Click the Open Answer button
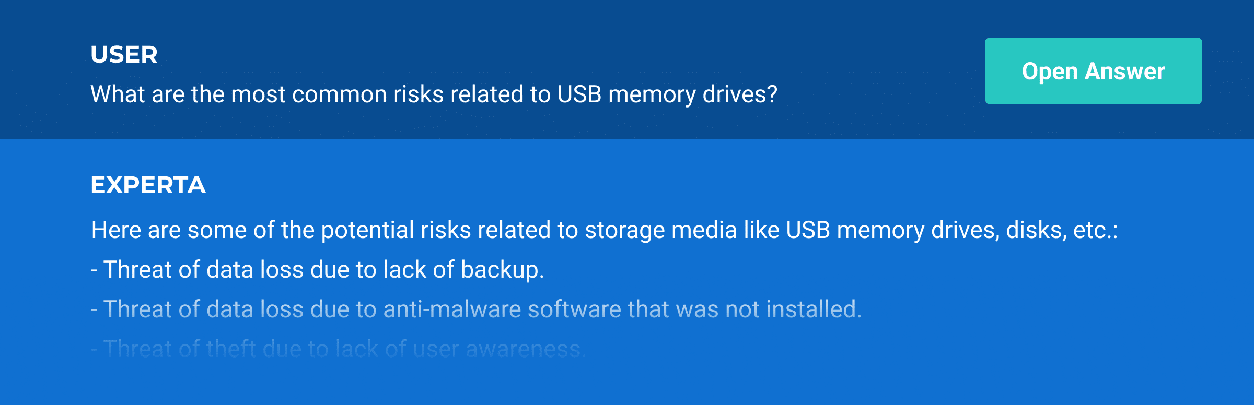 click(x=1093, y=71)
